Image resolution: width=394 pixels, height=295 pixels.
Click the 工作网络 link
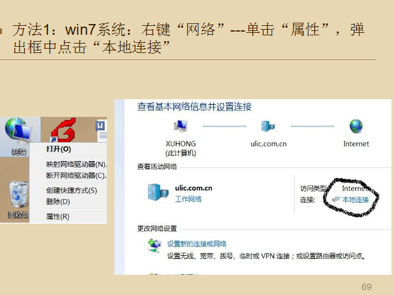pos(188,199)
